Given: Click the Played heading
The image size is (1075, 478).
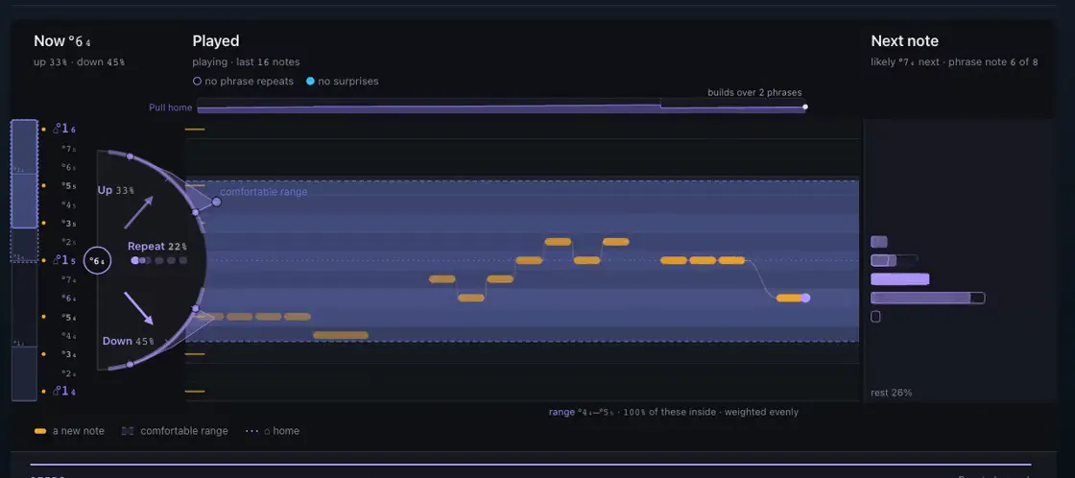Looking at the screenshot, I should 215,41.
